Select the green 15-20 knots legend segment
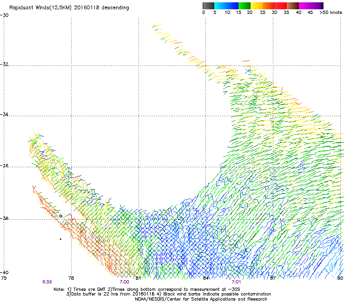 [245, 6]
